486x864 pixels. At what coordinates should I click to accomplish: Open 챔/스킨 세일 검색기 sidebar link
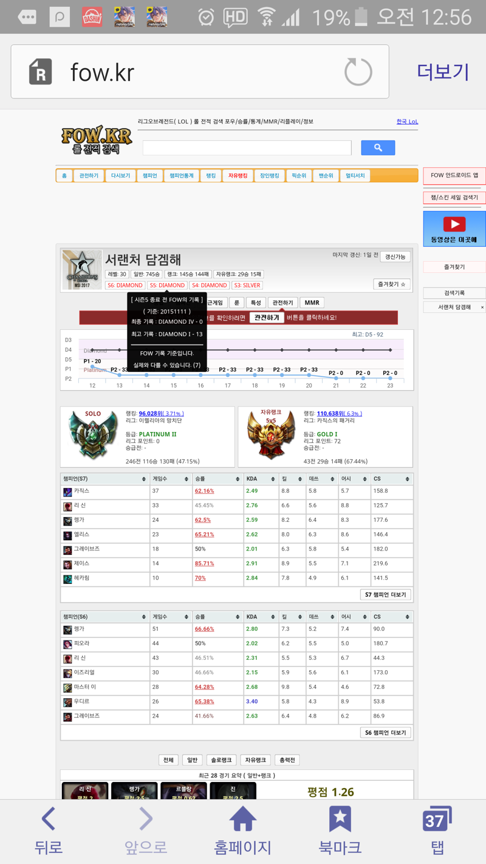454,197
